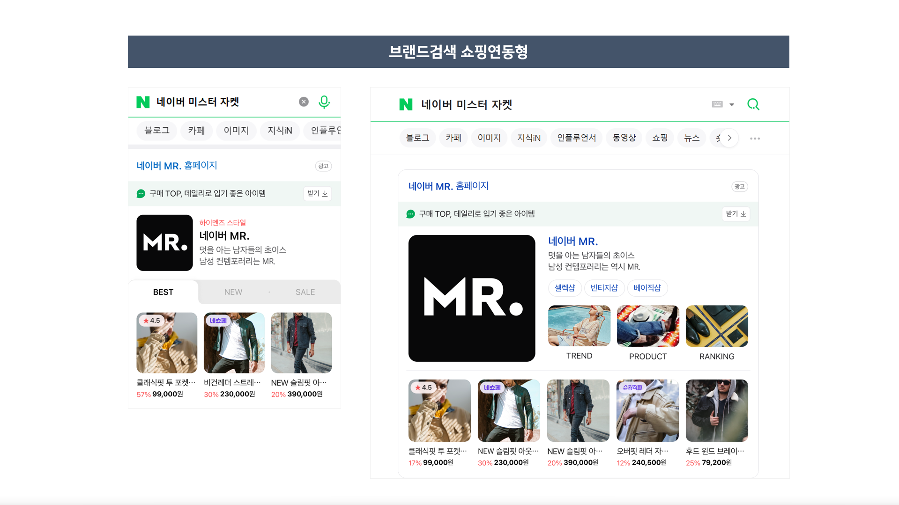Click the 받기 download button in mobile ad
The image size is (899, 505).
(x=317, y=194)
